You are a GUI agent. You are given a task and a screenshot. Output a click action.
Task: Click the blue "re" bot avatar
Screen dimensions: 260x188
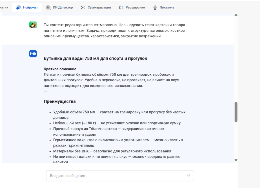[33, 54]
